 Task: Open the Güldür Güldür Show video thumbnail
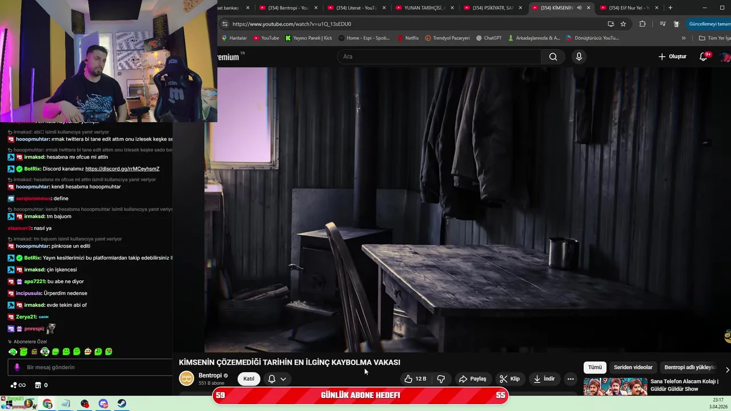point(615,386)
